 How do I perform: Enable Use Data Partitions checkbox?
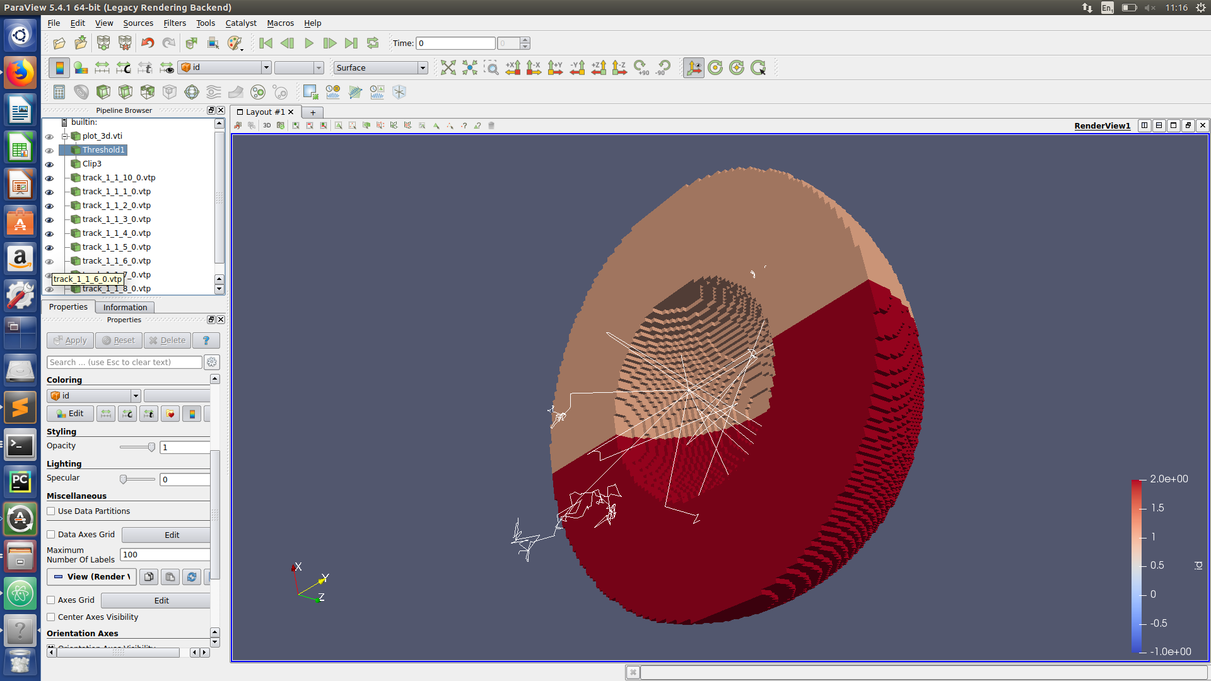coord(51,511)
